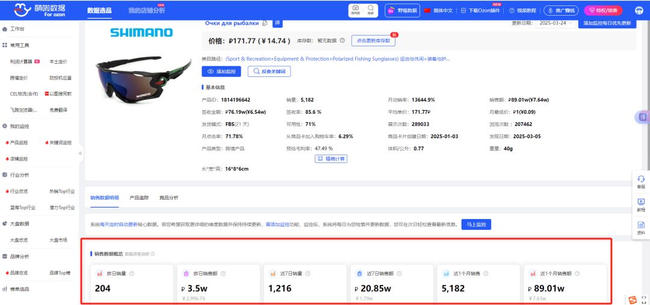Open 蓝海Top行业 in sidebar
650x305 pixels.
[x=23, y=207]
